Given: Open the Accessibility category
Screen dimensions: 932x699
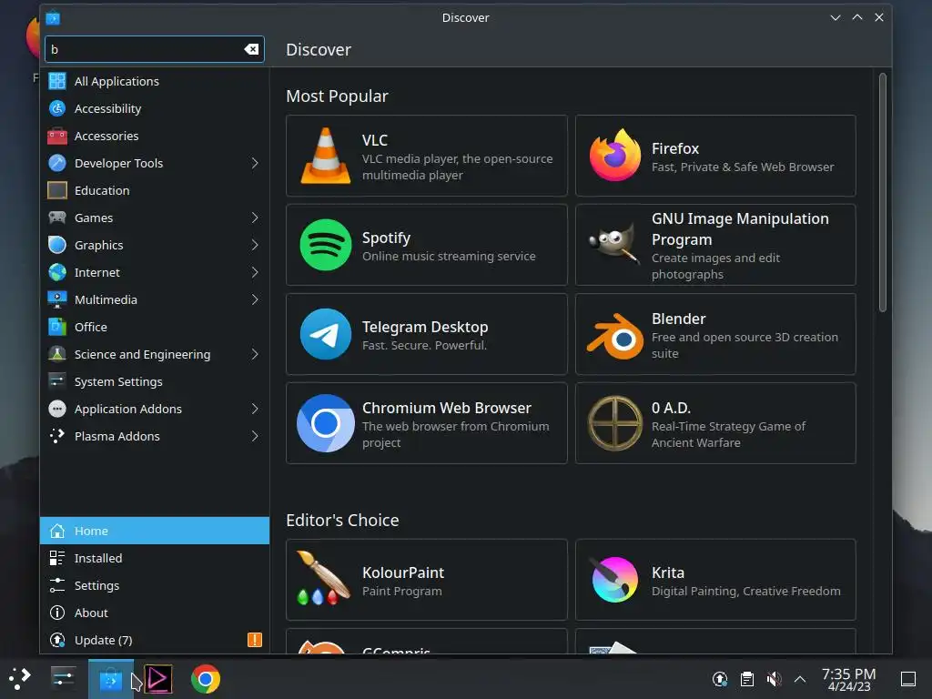Looking at the screenshot, I should 155,108.
